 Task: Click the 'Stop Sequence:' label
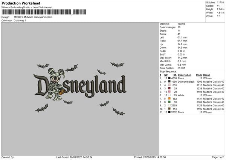point(168,72)
